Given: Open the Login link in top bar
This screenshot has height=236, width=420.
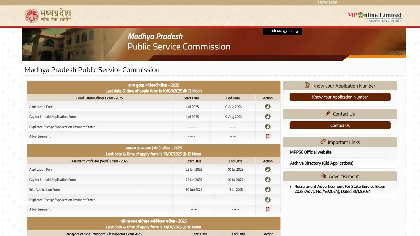Looking at the screenshot, I should point(333,2).
